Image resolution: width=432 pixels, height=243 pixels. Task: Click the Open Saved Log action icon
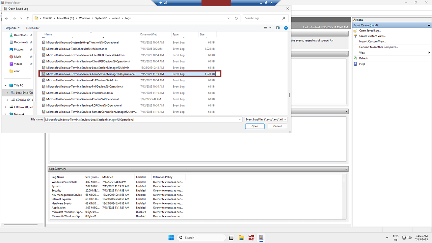[x=355, y=31]
